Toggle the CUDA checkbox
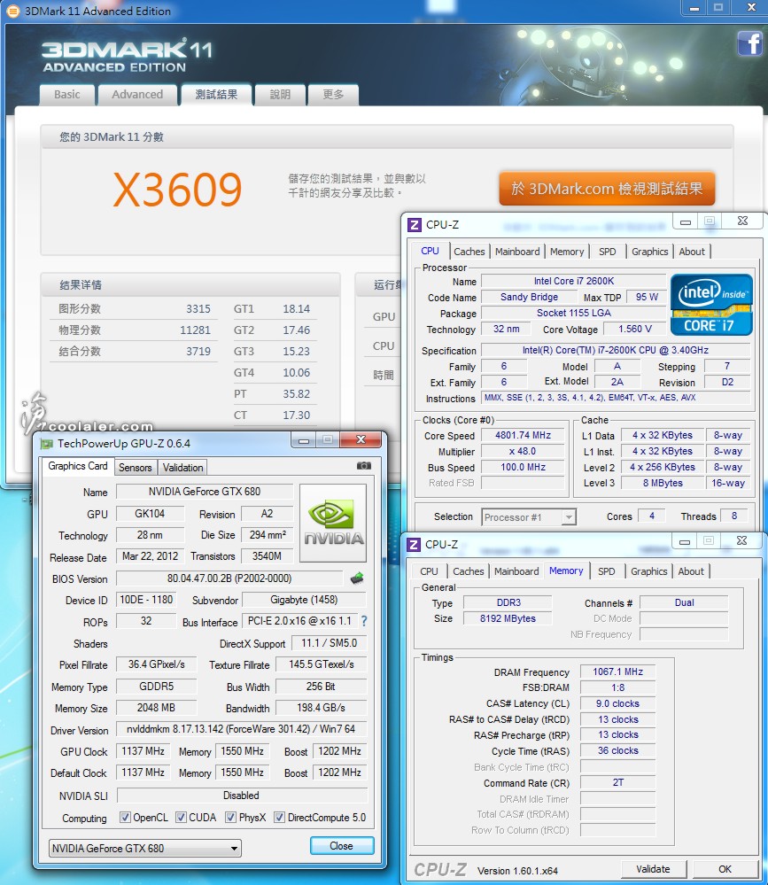Image resolution: width=768 pixels, height=885 pixels. tap(181, 818)
